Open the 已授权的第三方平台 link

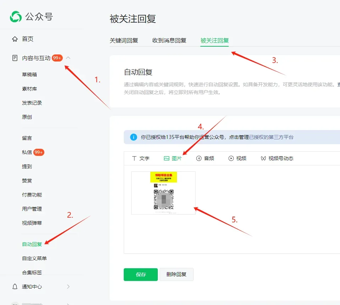point(271,137)
